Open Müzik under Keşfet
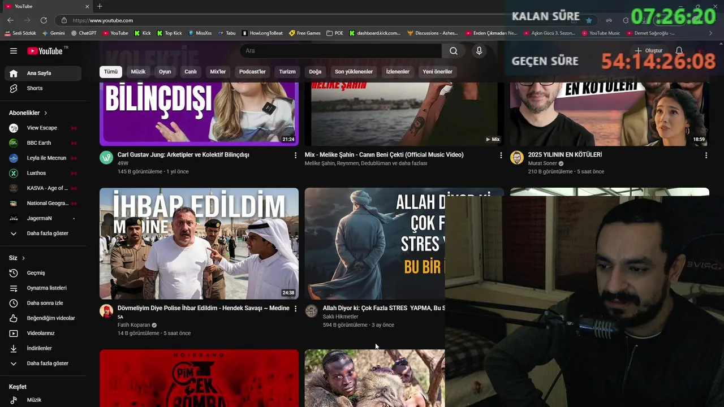 (x=43, y=400)
